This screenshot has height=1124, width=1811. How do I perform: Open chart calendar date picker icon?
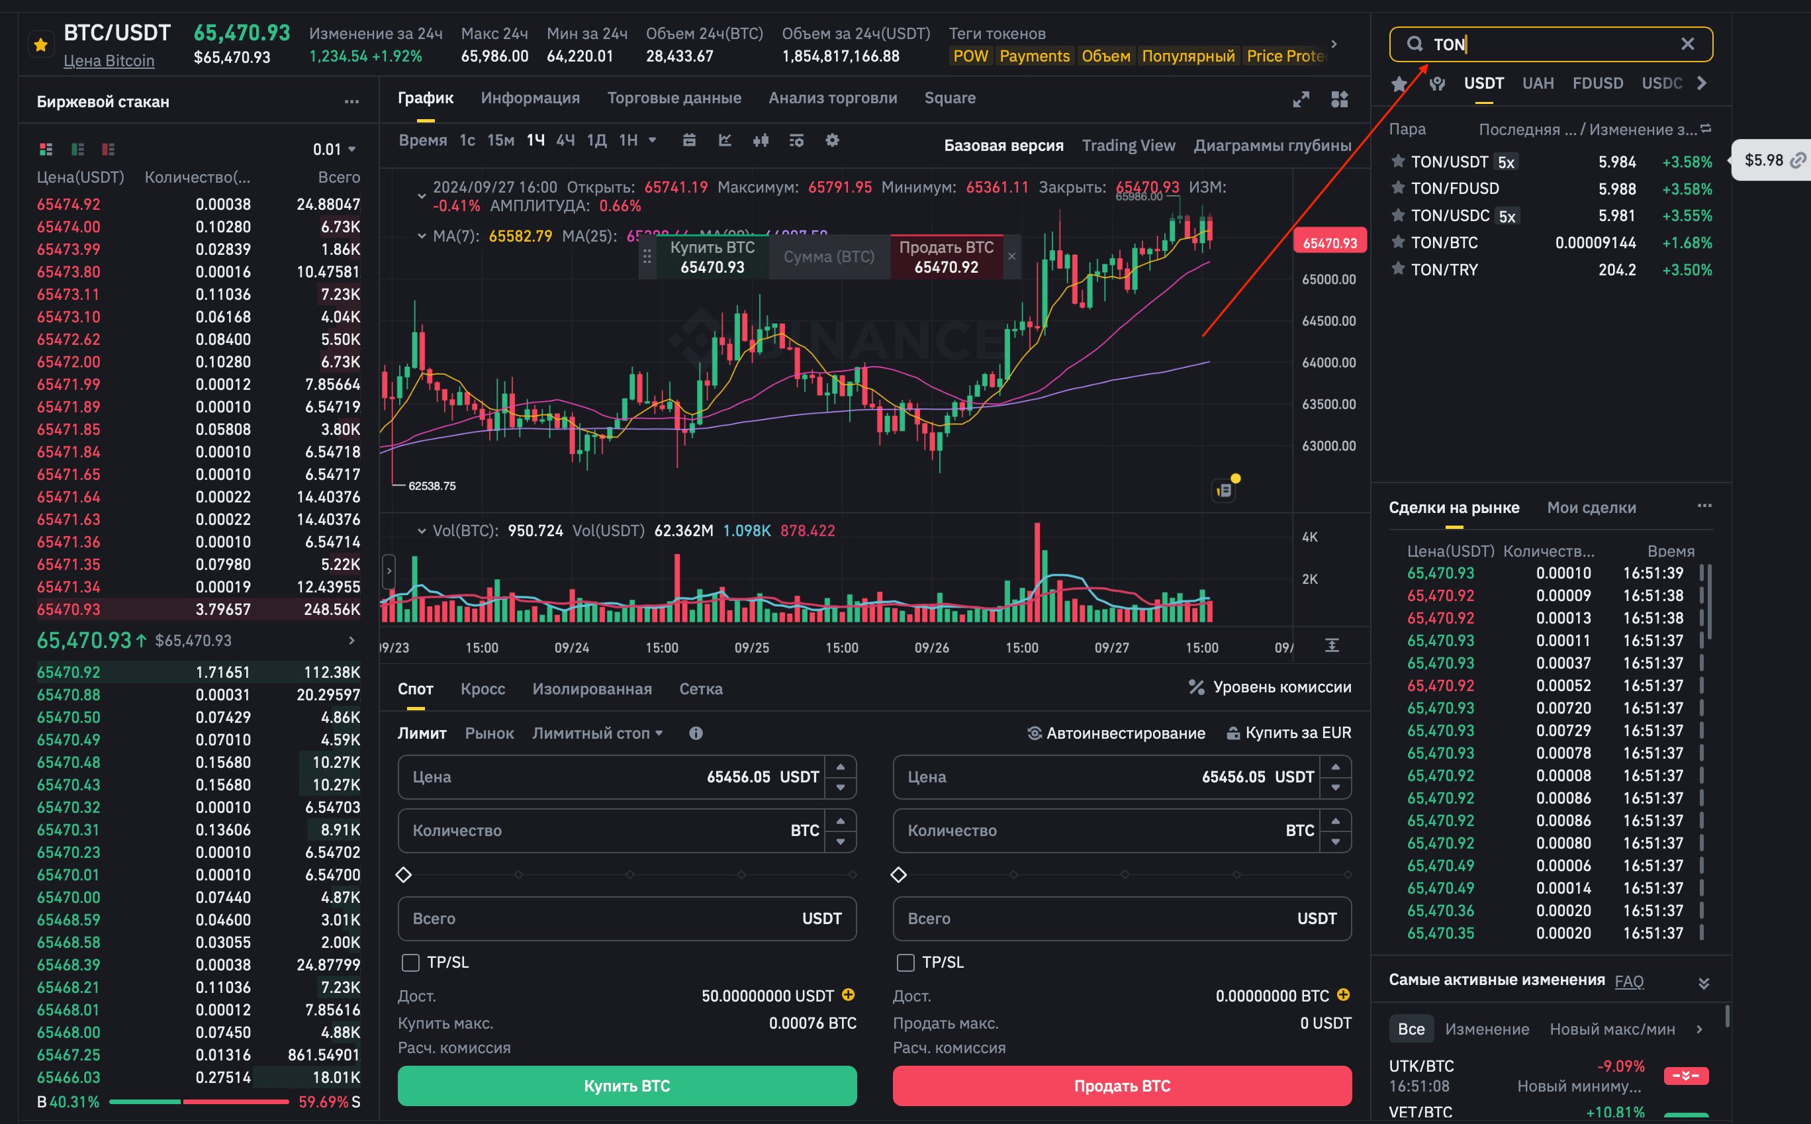(690, 140)
